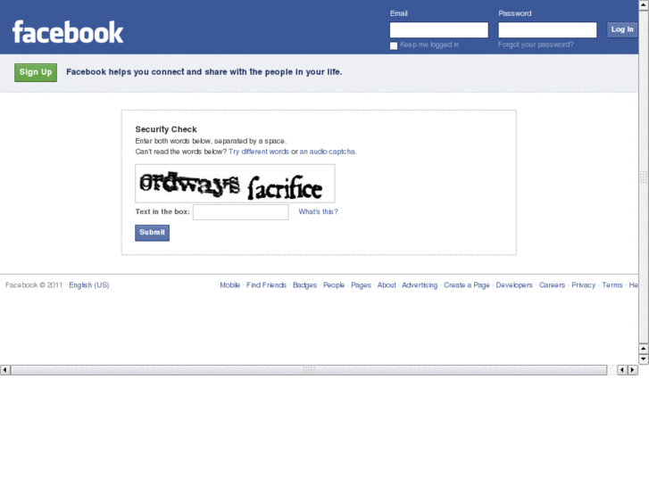Click the green Sign Up button

pos(36,72)
